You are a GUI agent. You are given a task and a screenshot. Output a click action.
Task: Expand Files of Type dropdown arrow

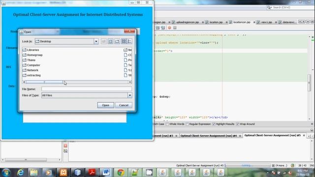pos(130,95)
